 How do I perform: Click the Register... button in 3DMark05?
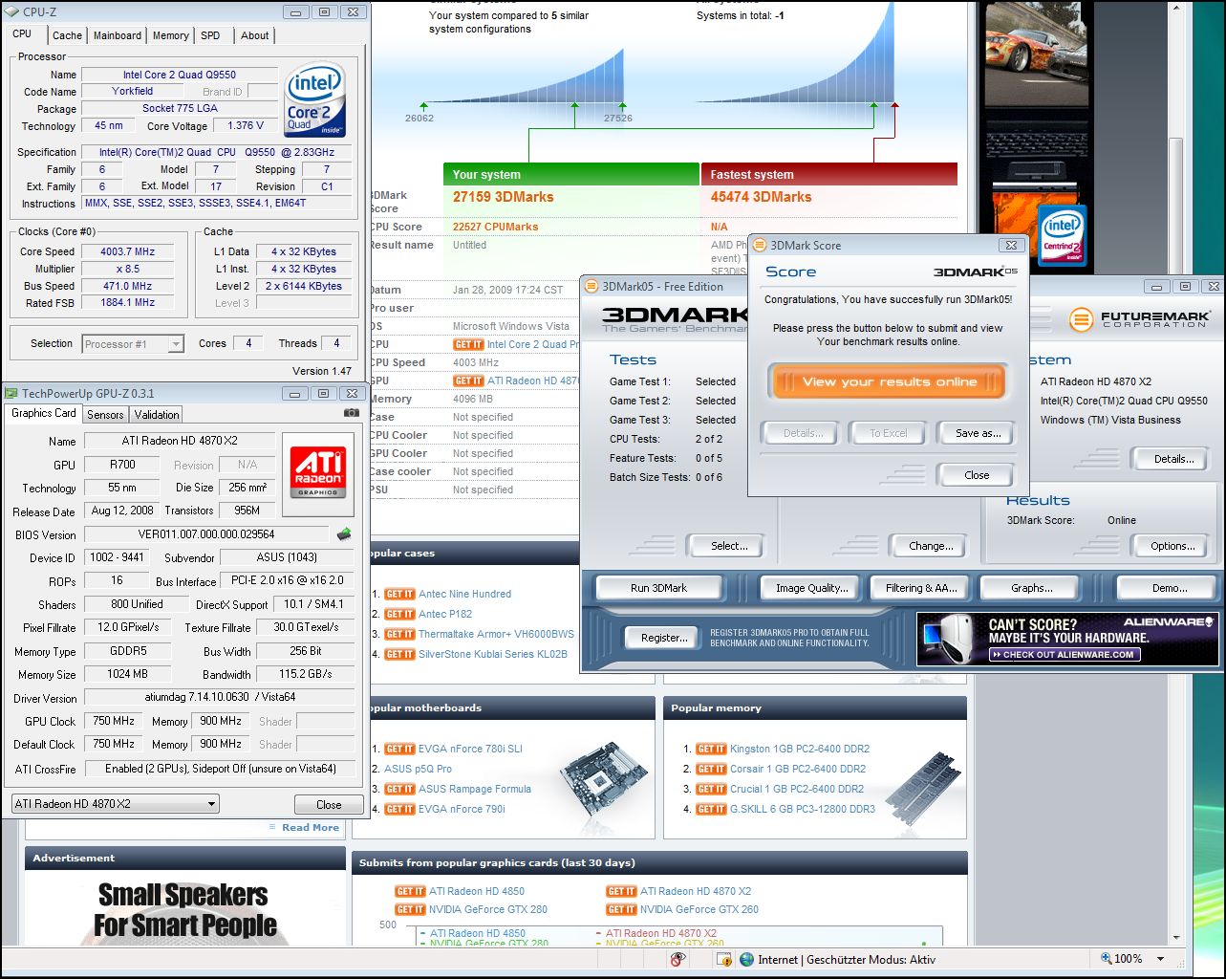coord(664,638)
